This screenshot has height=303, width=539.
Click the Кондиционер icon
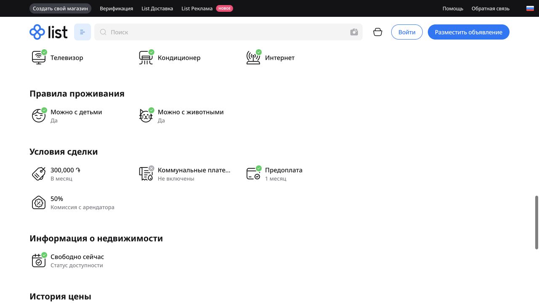click(146, 57)
